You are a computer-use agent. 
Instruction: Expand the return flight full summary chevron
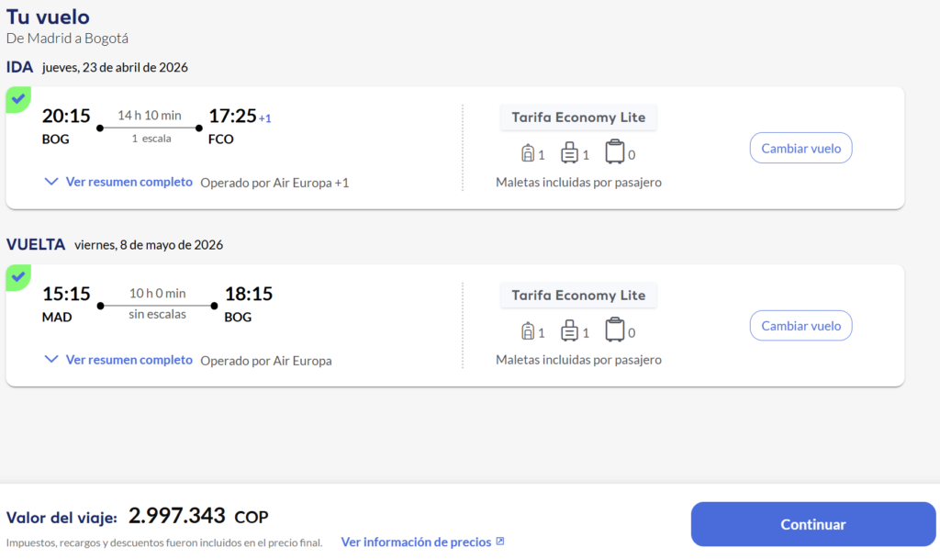pos(51,360)
